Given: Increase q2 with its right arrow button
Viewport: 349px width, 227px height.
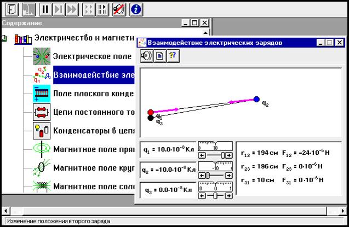Looking at the screenshot, I should 229,176.
